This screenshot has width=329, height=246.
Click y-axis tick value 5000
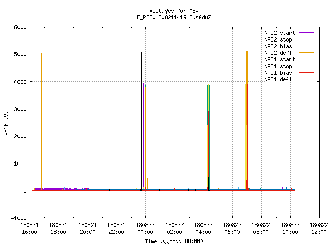point(20,54)
